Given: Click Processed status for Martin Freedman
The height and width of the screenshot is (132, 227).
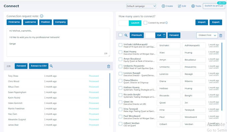Looking at the screenshot, I should pyautogui.click(x=94, y=108).
